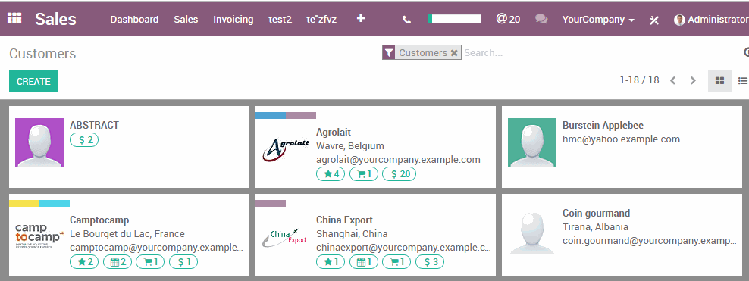Open the Administrator user menu
749x281 pixels.
coord(711,20)
